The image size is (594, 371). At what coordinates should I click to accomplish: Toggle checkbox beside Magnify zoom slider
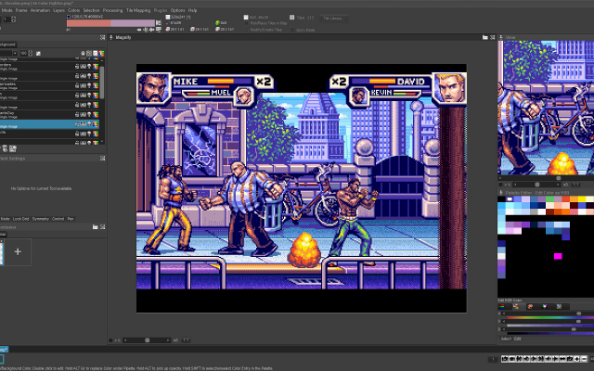[x=110, y=340]
